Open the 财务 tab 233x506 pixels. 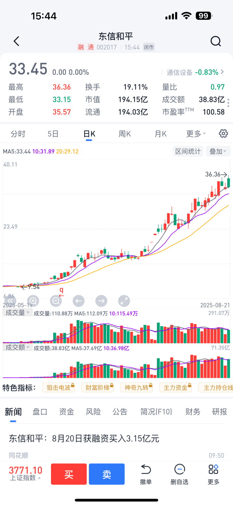pos(193,412)
